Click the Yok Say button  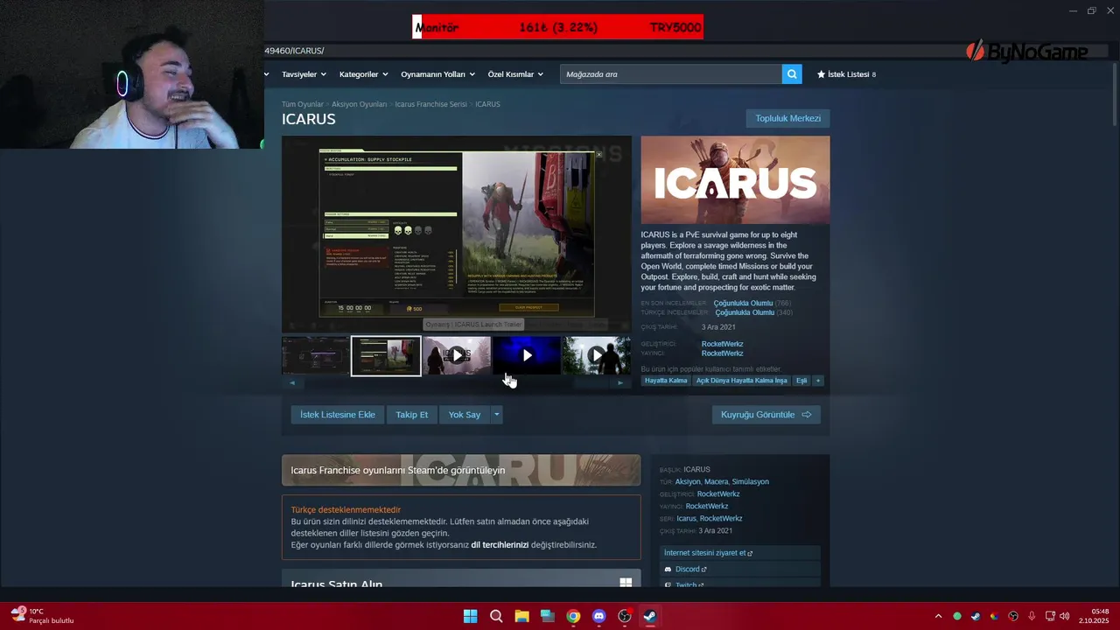click(464, 415)
